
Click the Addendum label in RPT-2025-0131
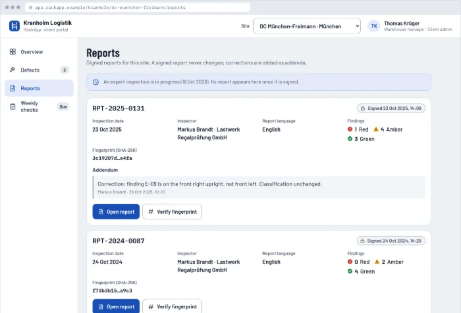tap(105, 170)
